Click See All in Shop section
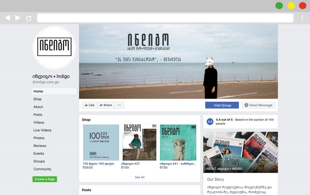The height and width of the screenshot is (195, 310). [140, 177]
